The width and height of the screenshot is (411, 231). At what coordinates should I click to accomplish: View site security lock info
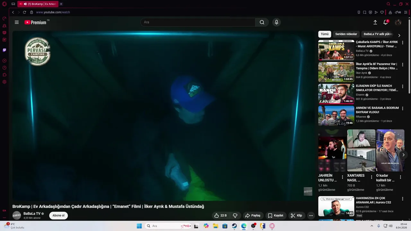tap(31, 12)
